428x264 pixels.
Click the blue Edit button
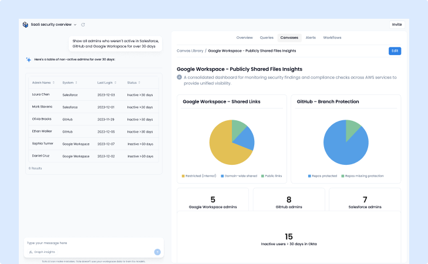(395, 51)
